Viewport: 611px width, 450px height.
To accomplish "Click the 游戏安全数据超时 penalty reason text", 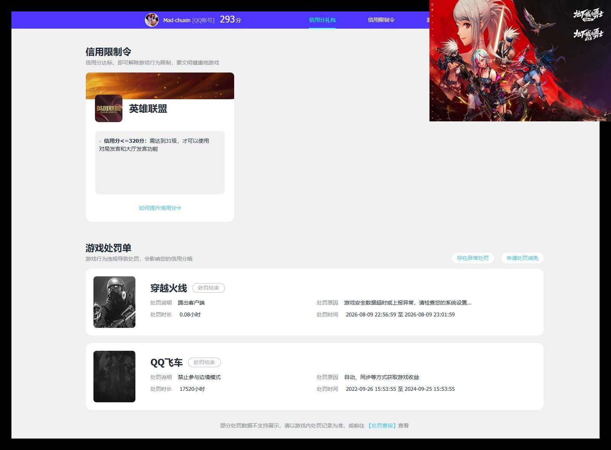I will pos(408,303).
